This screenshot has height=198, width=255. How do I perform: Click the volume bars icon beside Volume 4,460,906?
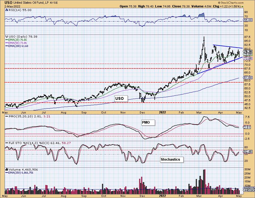point(7,170)
